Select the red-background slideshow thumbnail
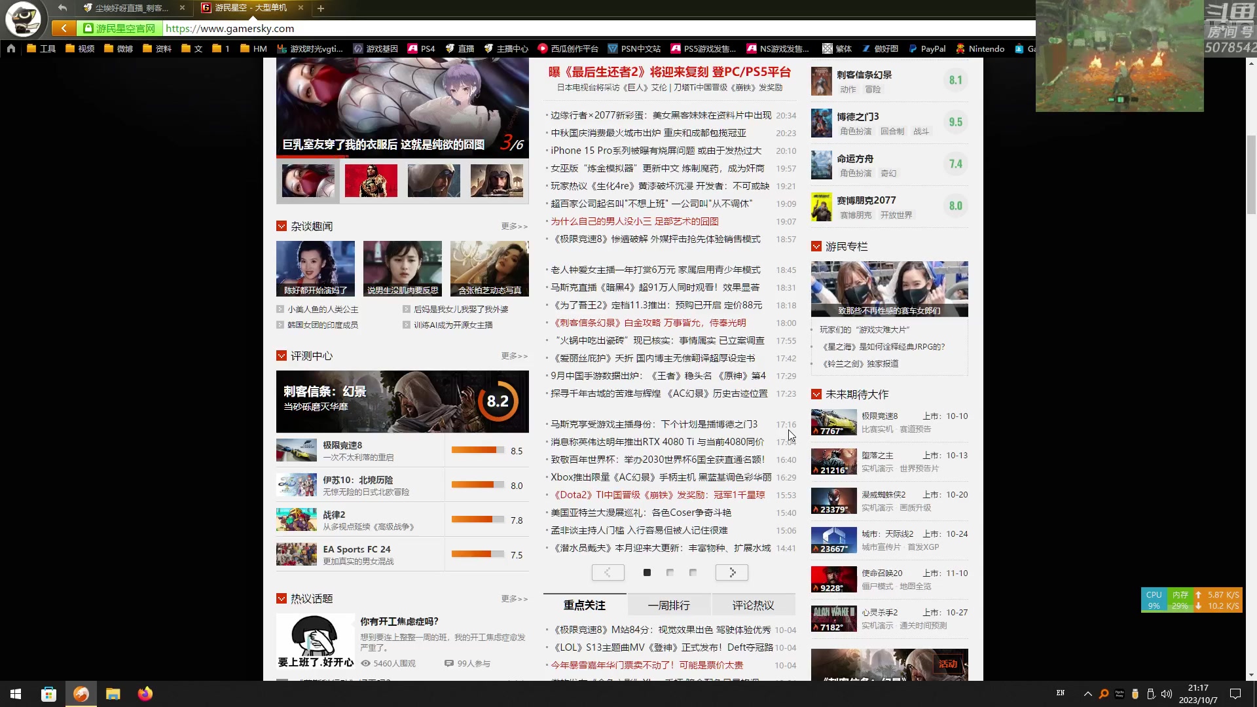1257x707 pixels. coord(371,181)
